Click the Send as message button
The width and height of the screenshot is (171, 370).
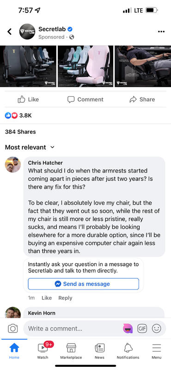click(84, 284)
